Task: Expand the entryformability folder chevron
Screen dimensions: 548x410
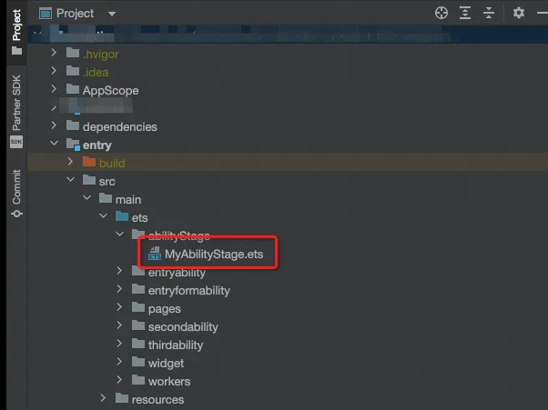Action: [x=119, y=288]
